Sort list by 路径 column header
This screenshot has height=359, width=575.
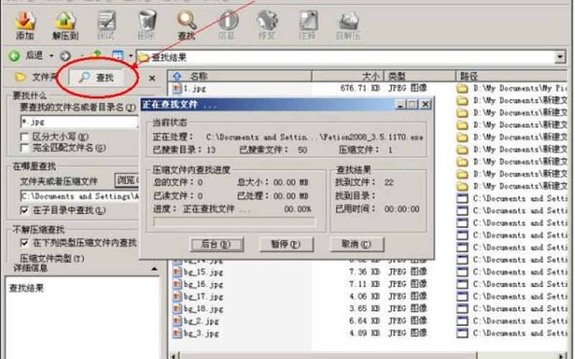pyautogui.click(x=512, y=76)
